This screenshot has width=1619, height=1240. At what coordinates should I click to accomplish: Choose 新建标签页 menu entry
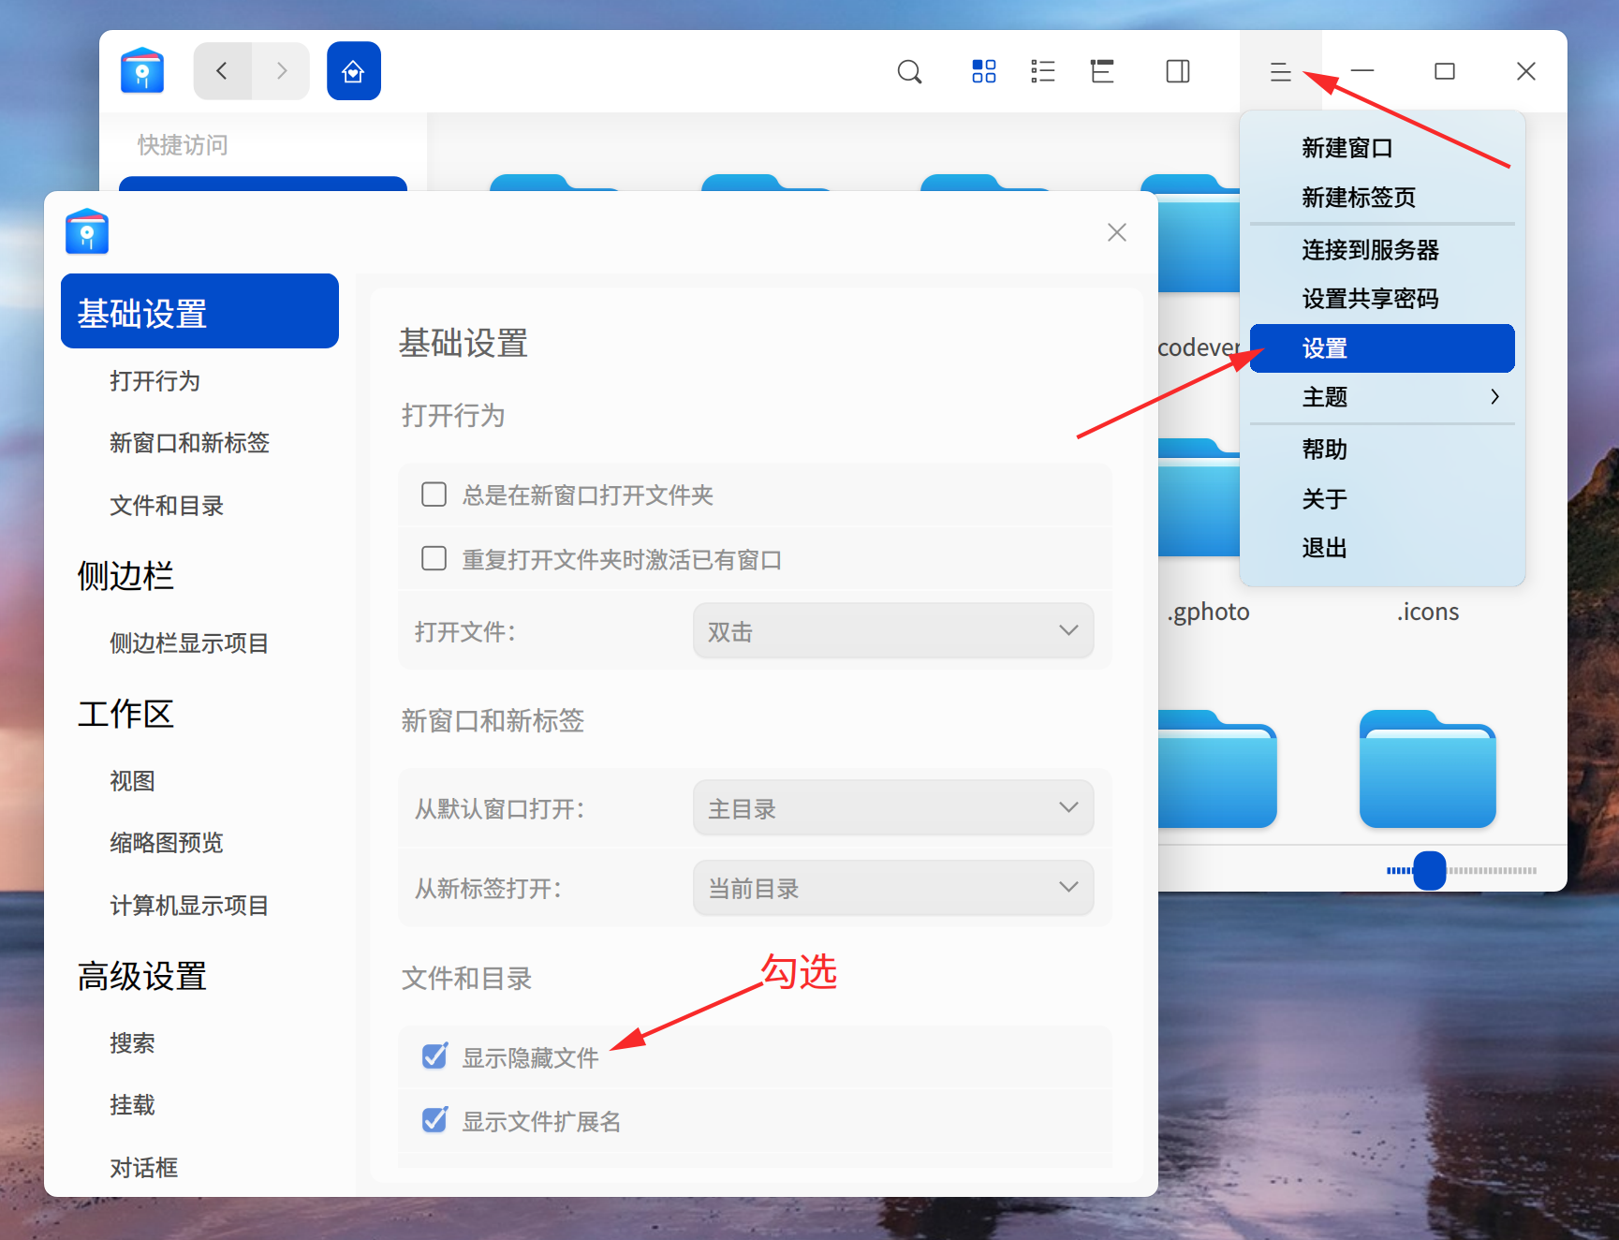1382,198
